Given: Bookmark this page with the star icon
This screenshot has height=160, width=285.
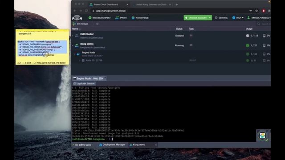Looking at the screenshot, I should point(256,11).
